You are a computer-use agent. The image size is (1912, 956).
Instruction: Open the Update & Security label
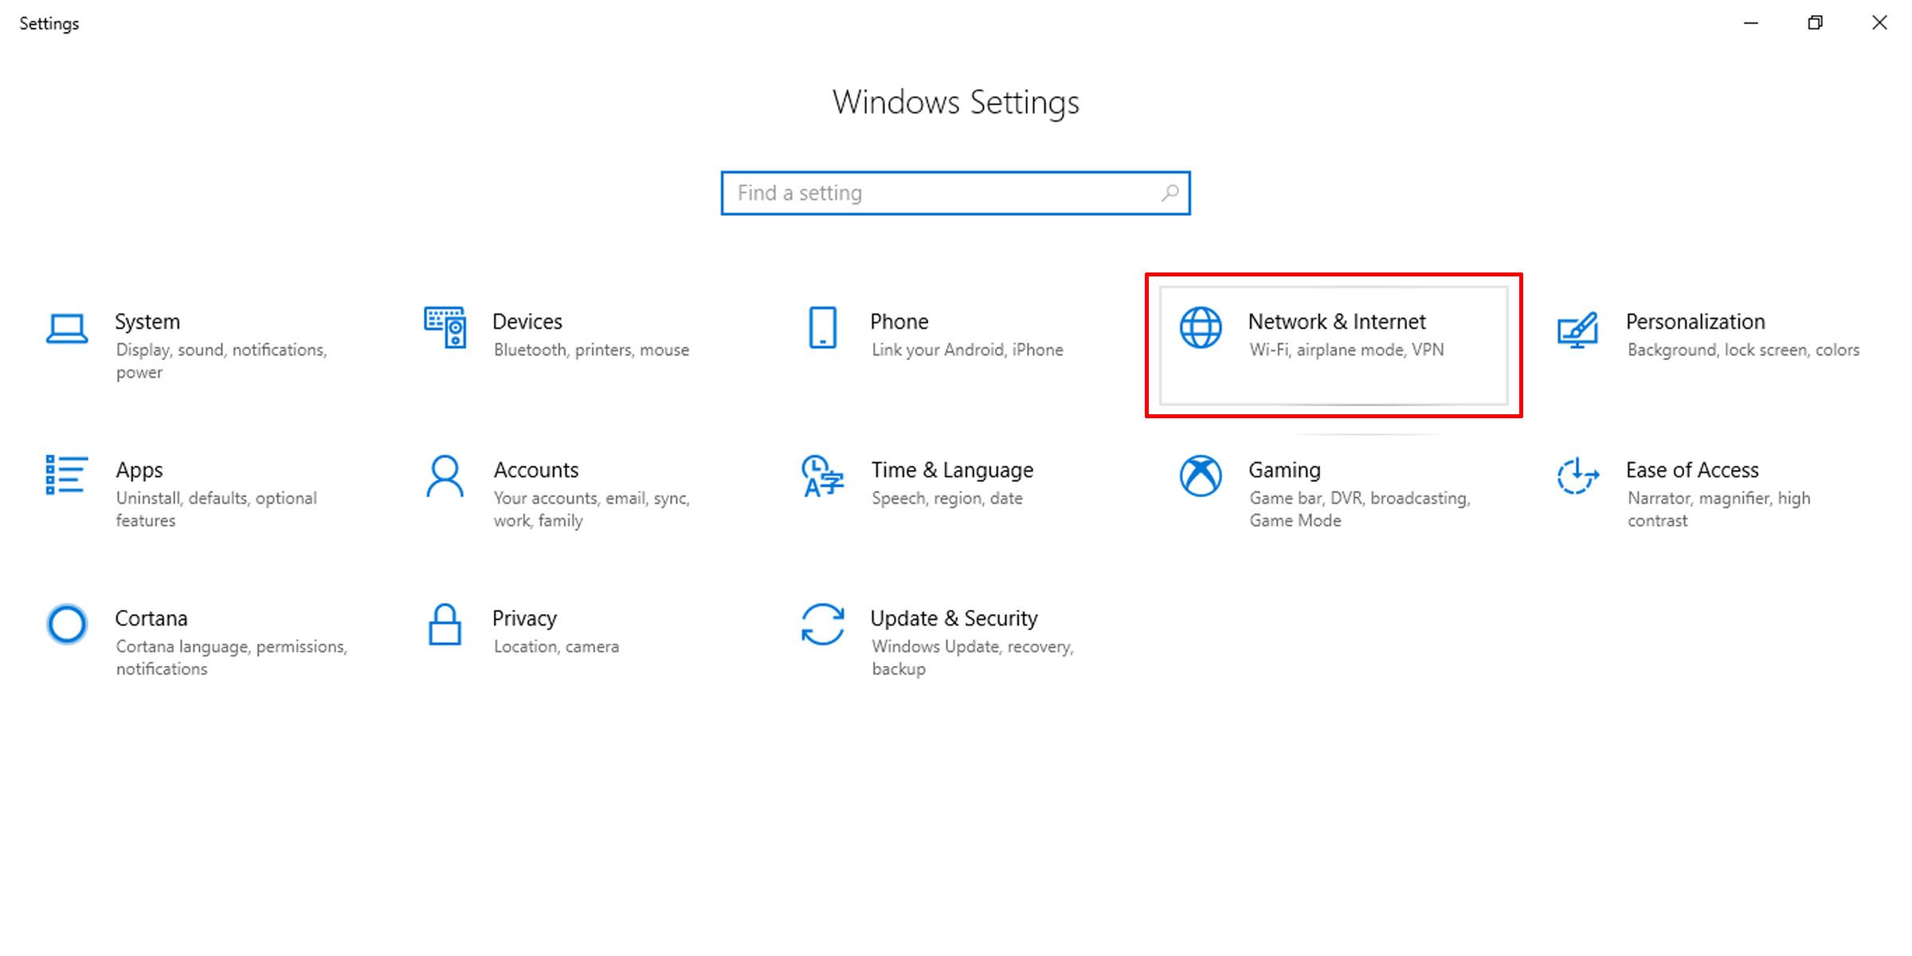954,618
